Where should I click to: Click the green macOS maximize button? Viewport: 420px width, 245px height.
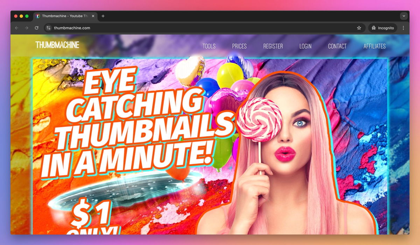pos(27,16)
